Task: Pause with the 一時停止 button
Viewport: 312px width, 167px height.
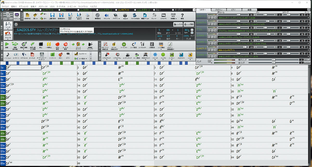Action: (49, 45)
